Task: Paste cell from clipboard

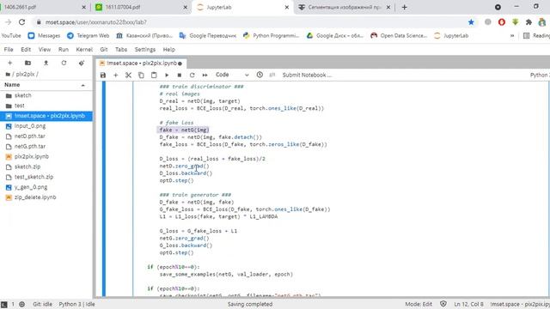Action: point(154,75)
